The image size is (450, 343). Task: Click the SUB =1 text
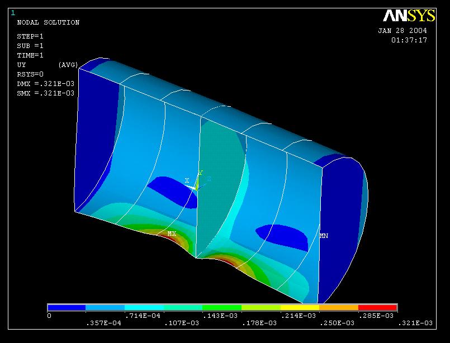tap(30, 46)
